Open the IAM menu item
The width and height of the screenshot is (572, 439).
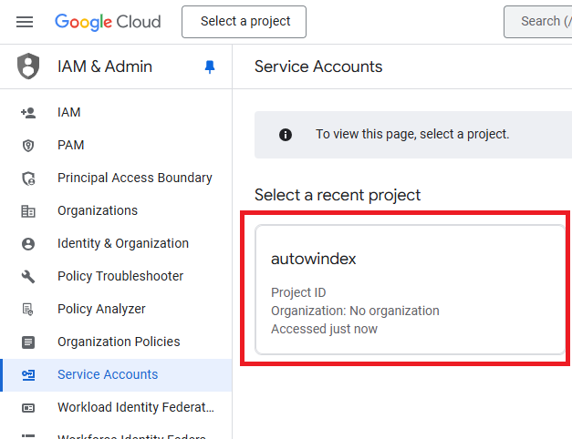pos(116,112)
